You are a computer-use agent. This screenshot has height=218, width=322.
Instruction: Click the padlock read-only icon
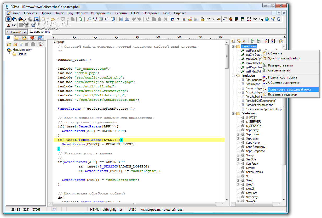pos(203,19)
